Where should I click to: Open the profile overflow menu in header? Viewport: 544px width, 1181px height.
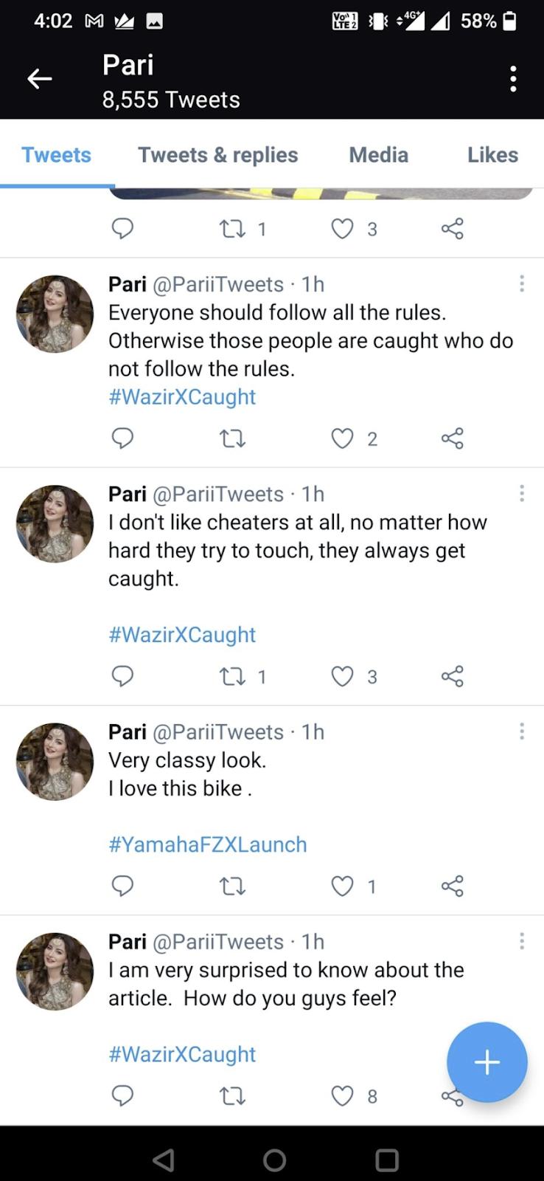(513, 79)
